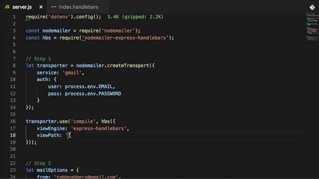Click the '// Step 2' comment

(38, 164)
